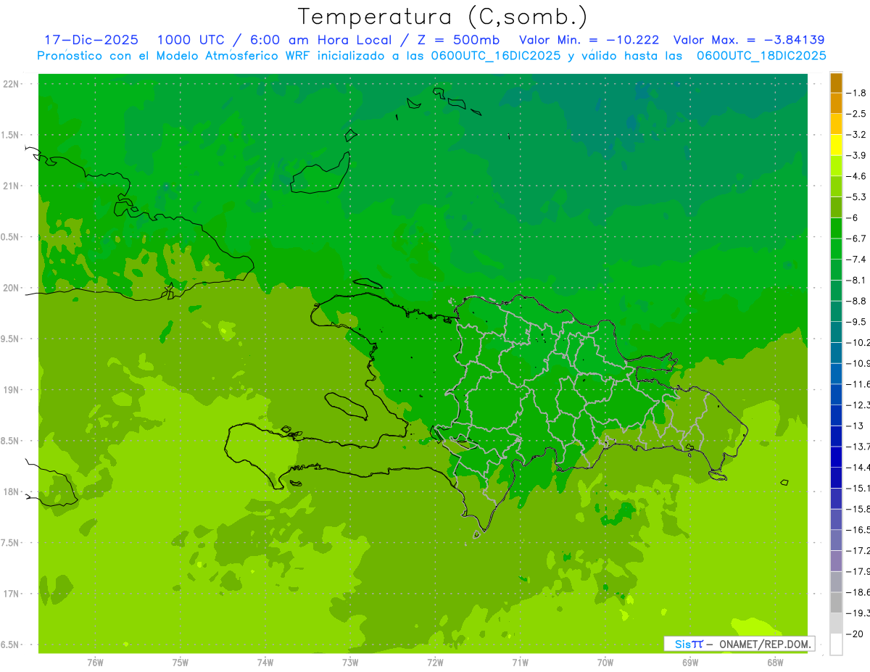Click the '-3.9' colorbar label
This screenshot has height=672, width=870.
click(857, 155)
